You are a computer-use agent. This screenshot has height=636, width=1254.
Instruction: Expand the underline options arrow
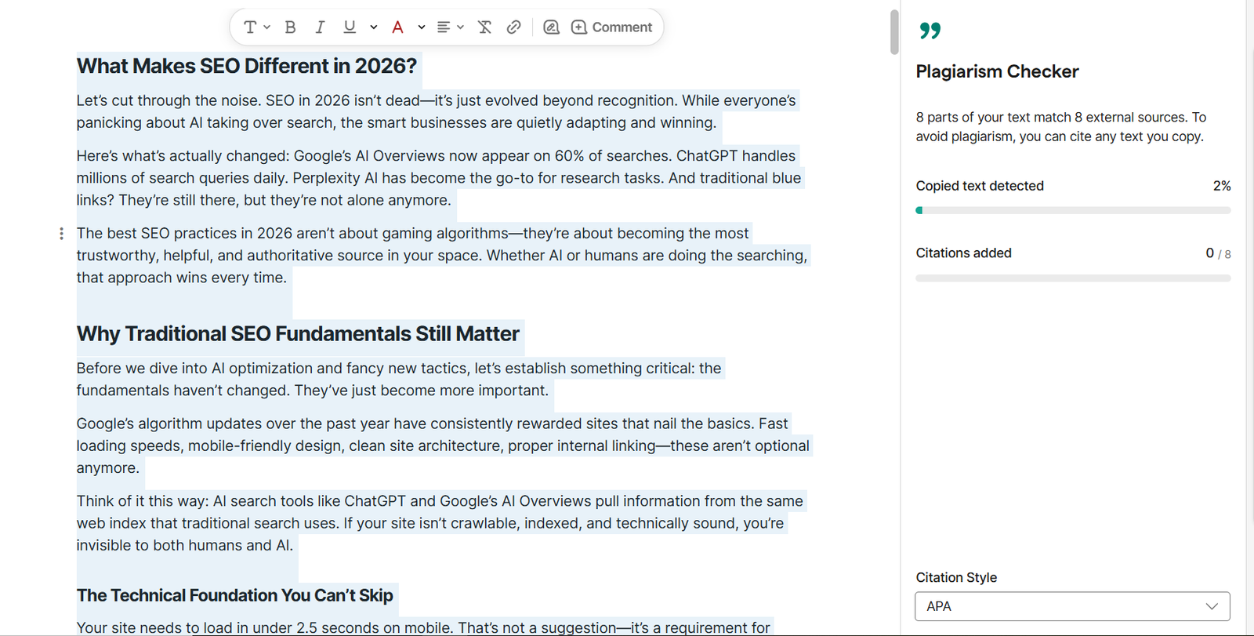coord(374,27)
